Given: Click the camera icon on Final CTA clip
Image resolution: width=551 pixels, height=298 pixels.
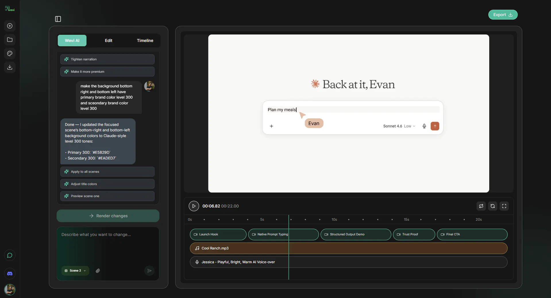Looking at the screenshot, I should coord(443,234).
